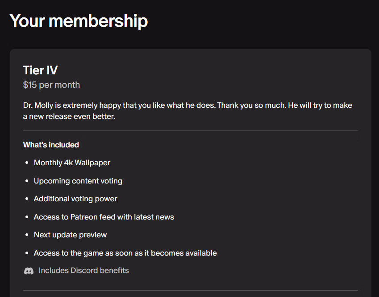This screenshot has height=297, width=379.
Task: Click the $15 per month price
Action: coord(51,85)
